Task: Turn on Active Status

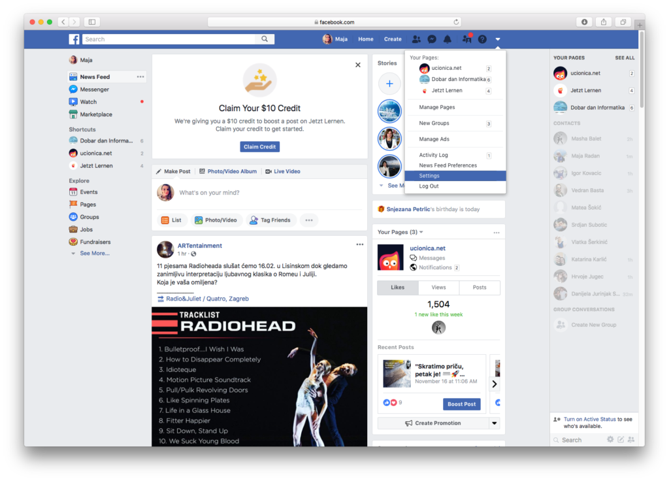Action: click(589, 419)
